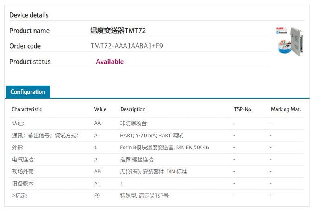This screenshot has height=212, width=318.
Task: Click the Description column header
Action: click(x=133, y=109)
